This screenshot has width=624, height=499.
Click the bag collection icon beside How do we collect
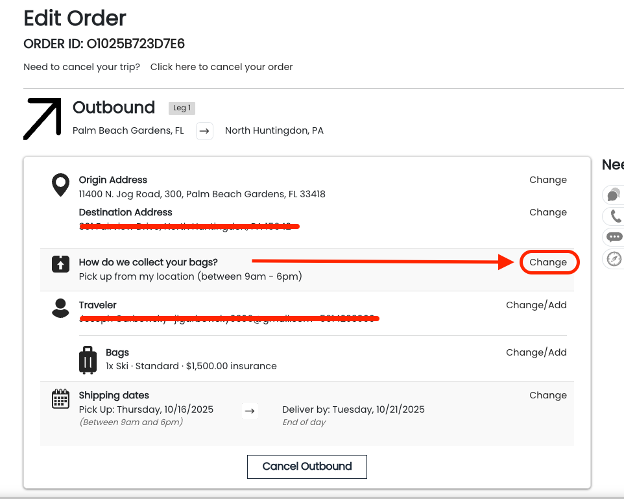coord(60,264)
